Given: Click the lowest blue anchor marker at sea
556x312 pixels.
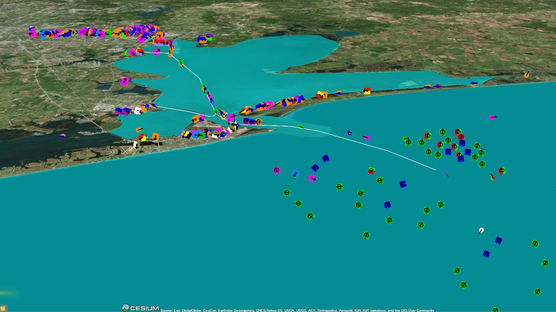Looking at the screenshot, I should [x=486, y=254].
